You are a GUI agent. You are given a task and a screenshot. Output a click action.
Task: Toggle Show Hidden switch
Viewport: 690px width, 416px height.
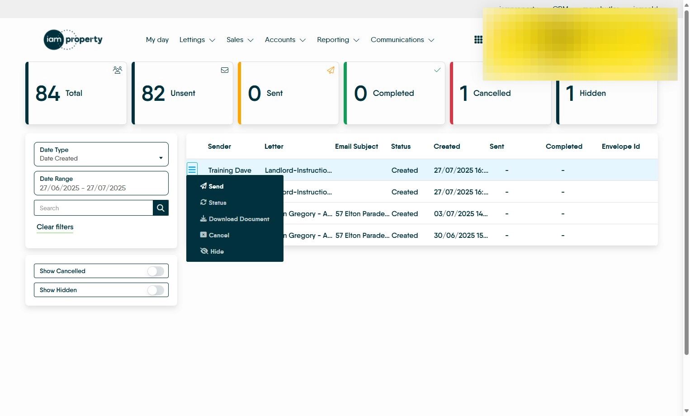pyautogui.click(x=156, y=290)
